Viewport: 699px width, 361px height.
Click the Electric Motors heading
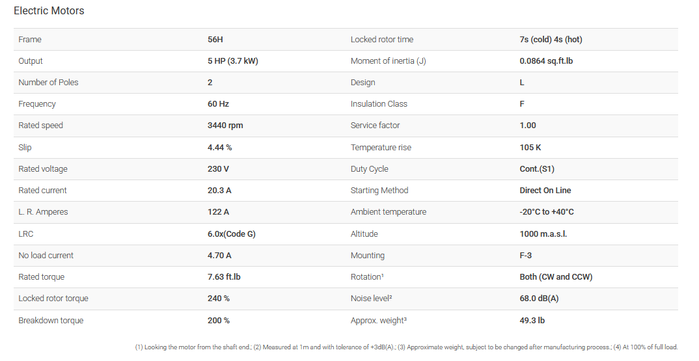[x=49, y=11]
